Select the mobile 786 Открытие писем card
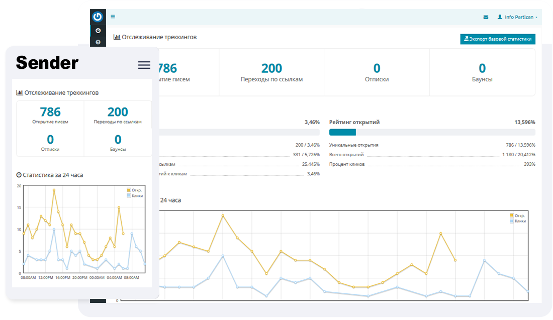This screenshot has width=553, height=320. coord(50,115)
